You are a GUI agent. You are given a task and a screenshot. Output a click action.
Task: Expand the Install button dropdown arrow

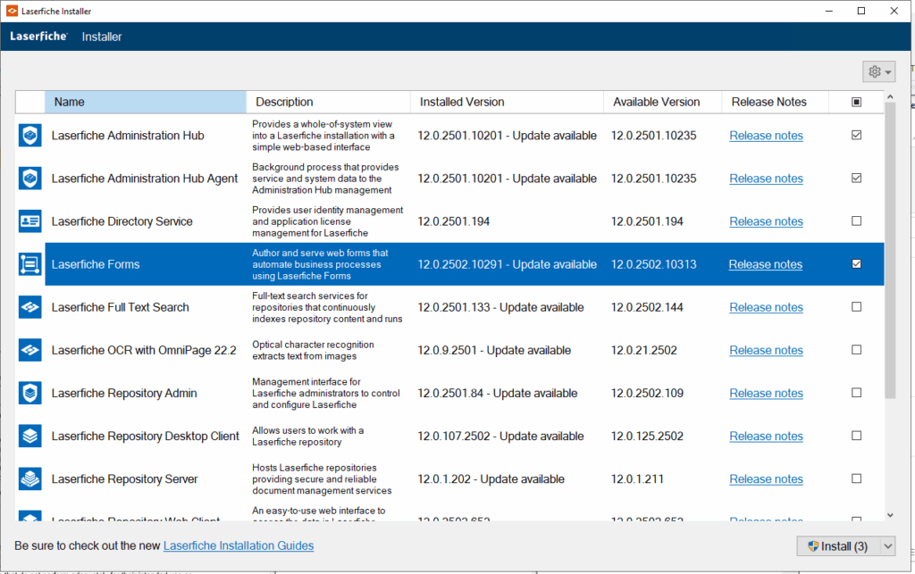click(887, 546)
